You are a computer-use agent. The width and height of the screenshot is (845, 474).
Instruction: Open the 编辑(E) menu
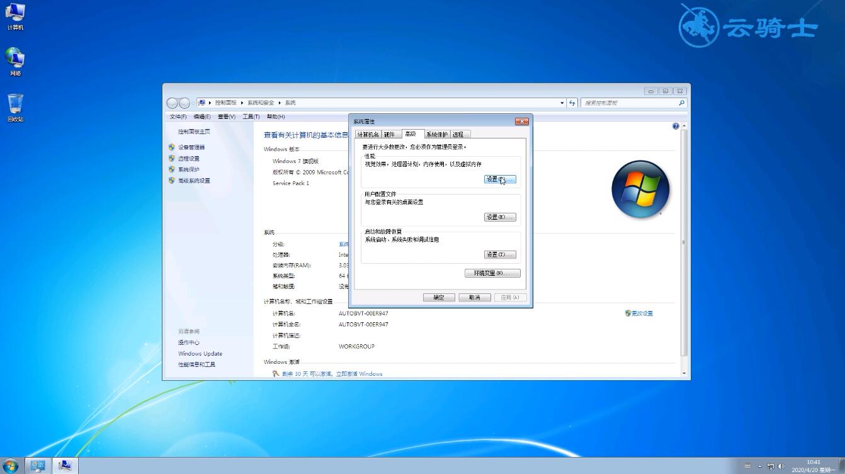(x=202, y=116)
